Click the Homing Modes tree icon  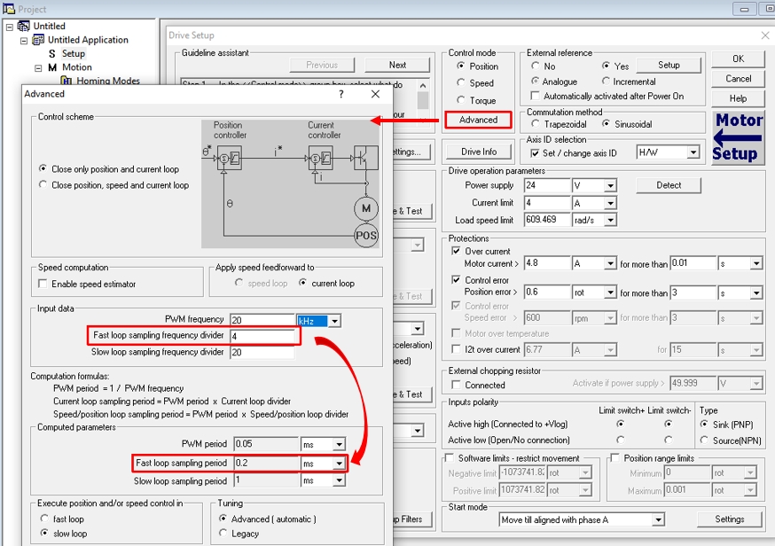click(x=67, y=81)
